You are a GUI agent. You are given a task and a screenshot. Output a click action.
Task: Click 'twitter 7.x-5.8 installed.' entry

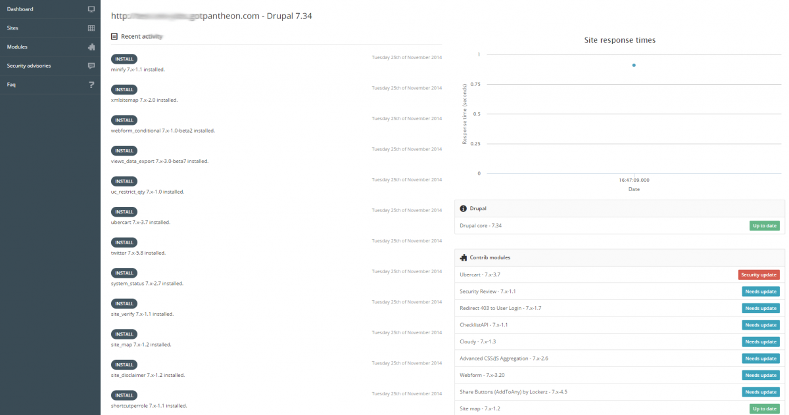[x=138, y=253]
